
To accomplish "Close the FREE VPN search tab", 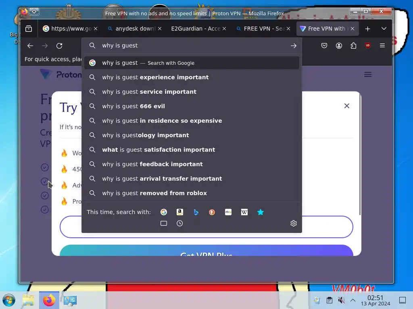I will [x=288, y=29].
